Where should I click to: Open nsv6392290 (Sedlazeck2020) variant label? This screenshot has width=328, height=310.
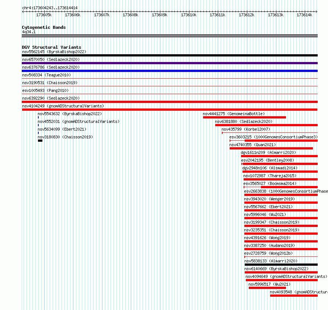[x=51, y=98]
